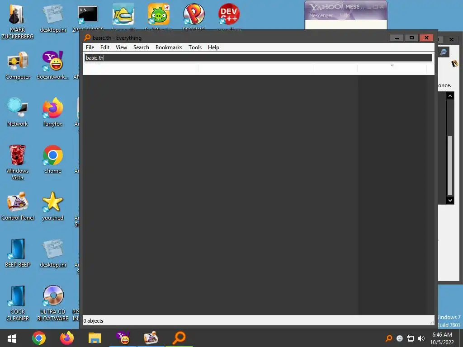Screen dimensions: 463x347
Task: Click the volume speaker tray icon
Action: tap(421, 338)
